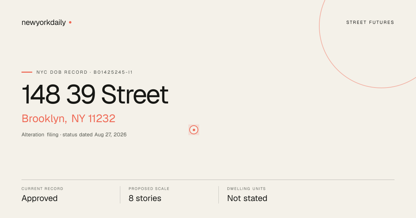Click the 148 39 Street headline

pos(95,94)
